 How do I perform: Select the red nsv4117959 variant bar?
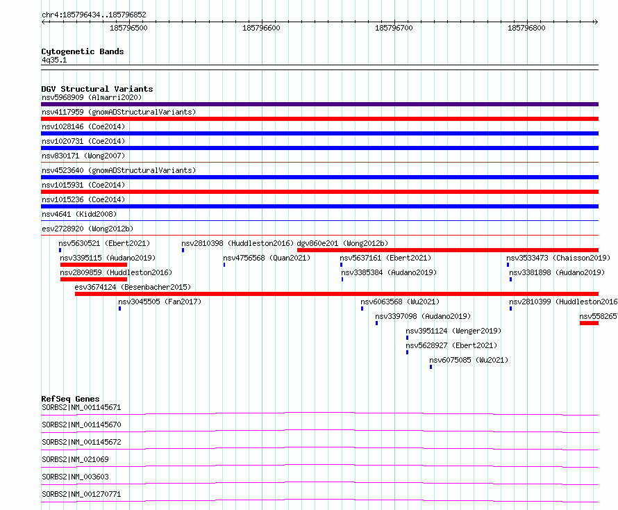(x=319, y=119)
